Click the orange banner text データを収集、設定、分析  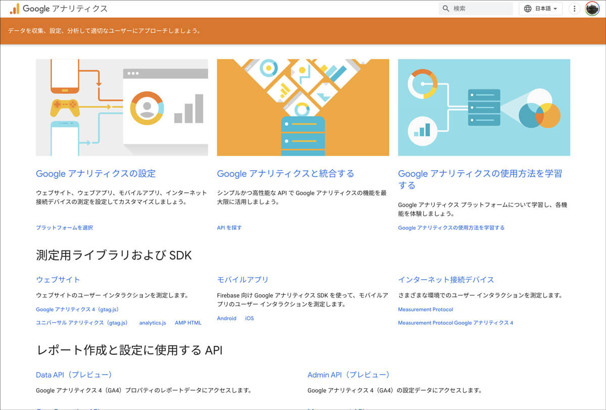coord(104,31)
